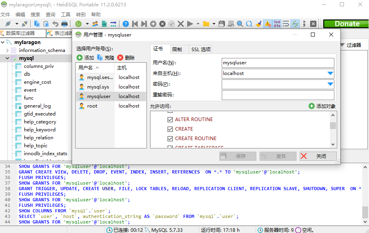Screen dimensions: 369x233
Task: Select the help_keyword table in tree
Action: pyautogui.click(x=39, y=130)
